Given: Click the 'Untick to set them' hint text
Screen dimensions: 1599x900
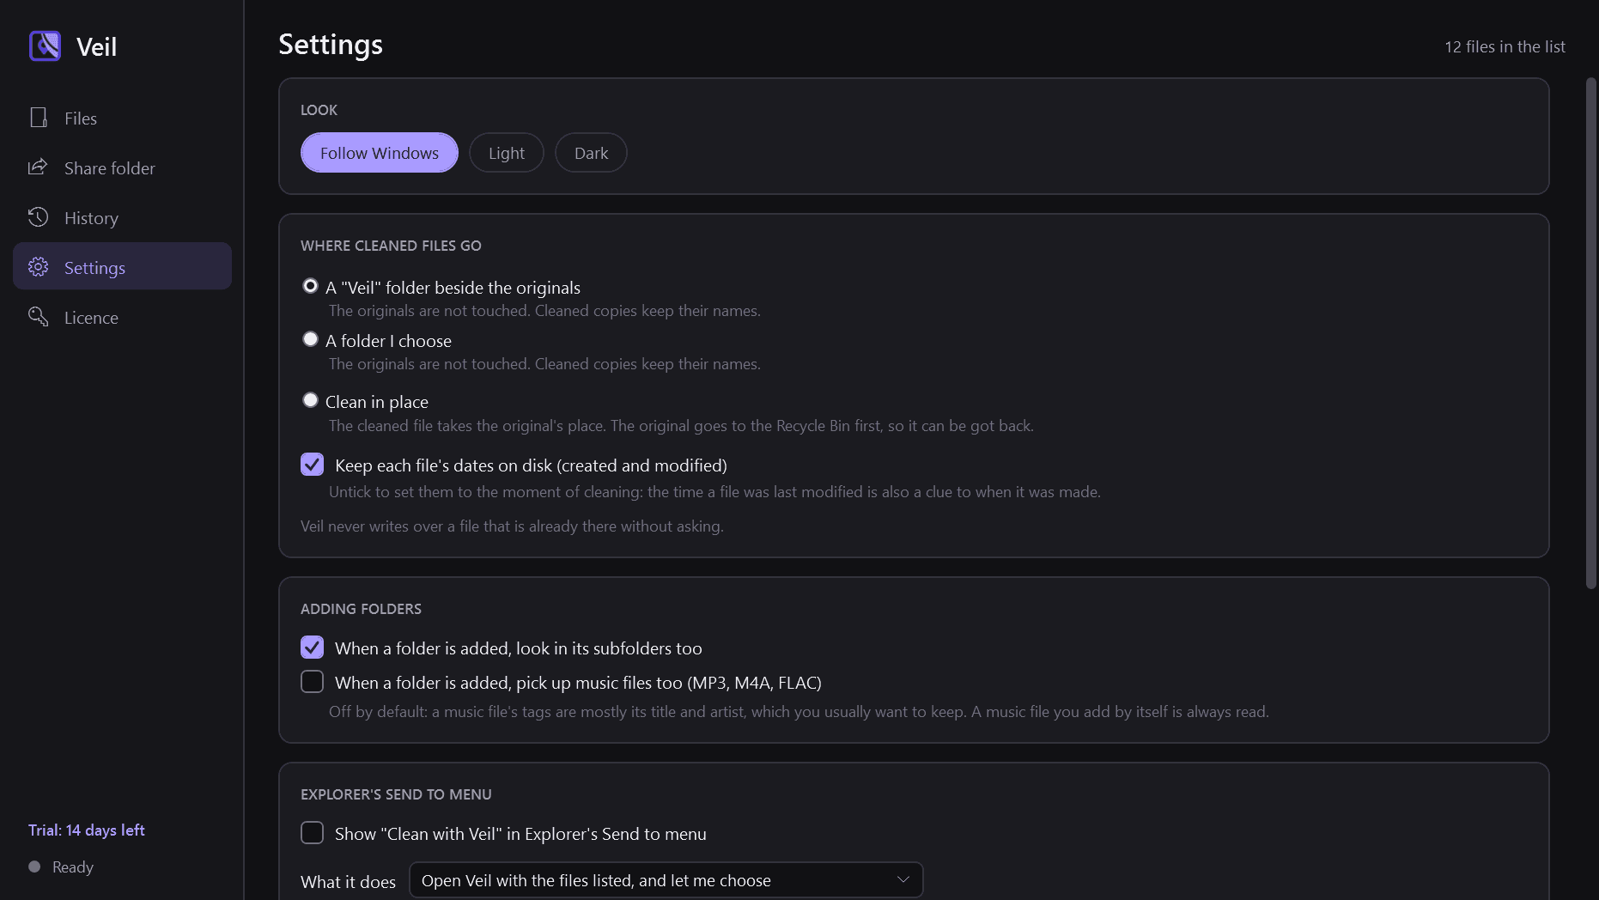Looking at the screenshot, I should pyautogui.click(x=714, y=492).
